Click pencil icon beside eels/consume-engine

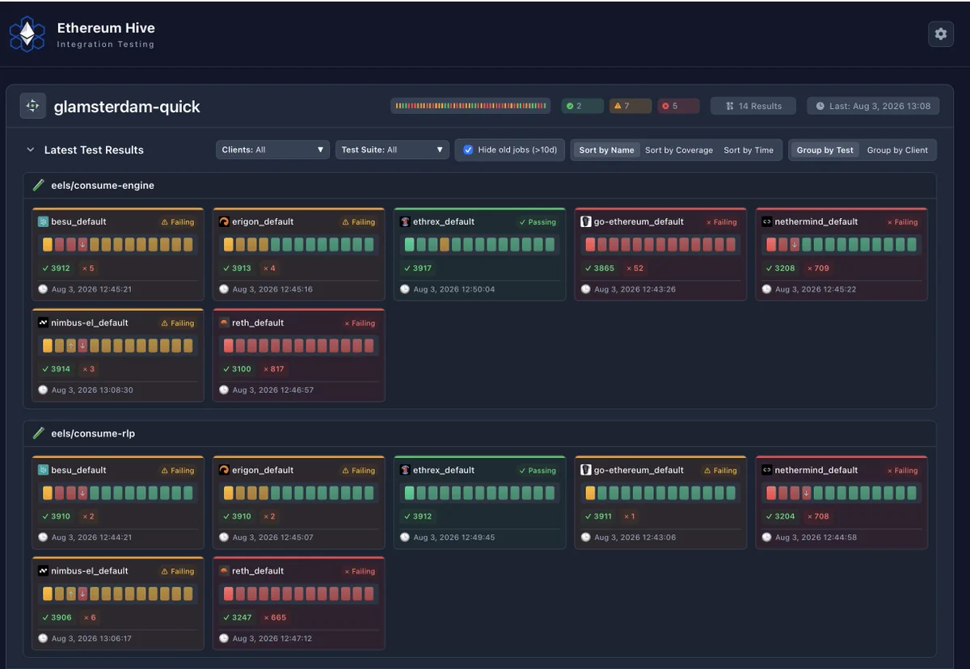[39, 185]
